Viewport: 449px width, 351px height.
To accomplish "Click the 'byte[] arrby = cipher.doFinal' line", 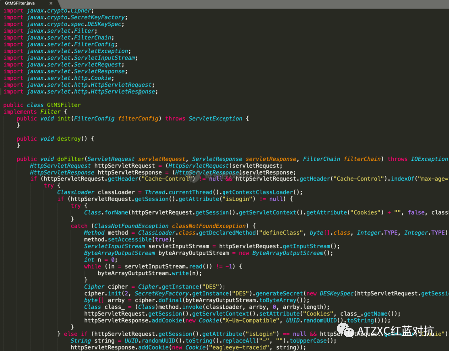I will tap(197, 300).
